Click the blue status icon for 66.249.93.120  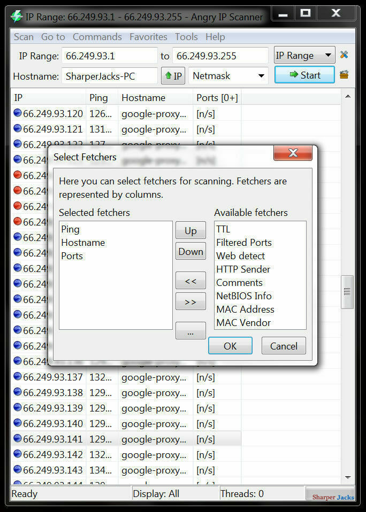tap(17, 113)
